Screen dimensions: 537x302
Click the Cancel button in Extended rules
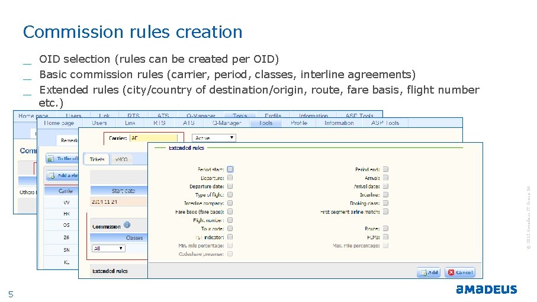pyautogui.click(x=460, y=272)
